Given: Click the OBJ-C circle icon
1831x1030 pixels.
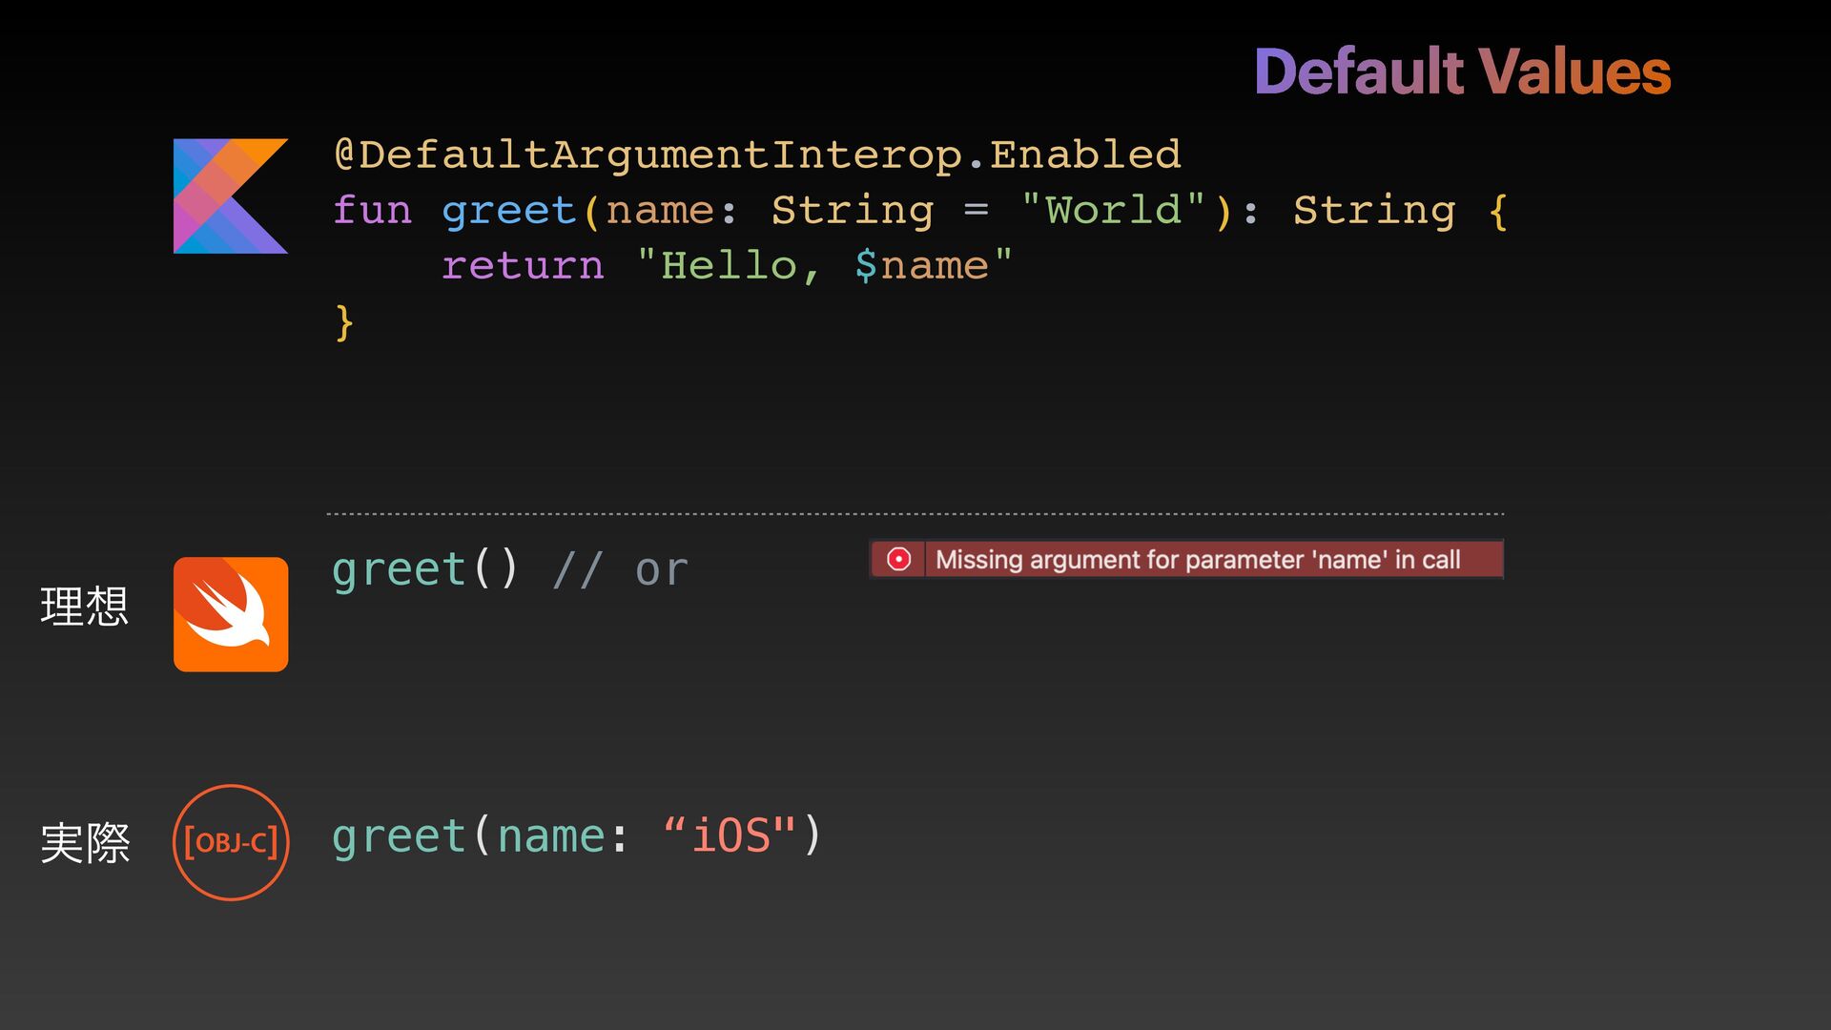Looking at the screenshot, I should point(230,842).
